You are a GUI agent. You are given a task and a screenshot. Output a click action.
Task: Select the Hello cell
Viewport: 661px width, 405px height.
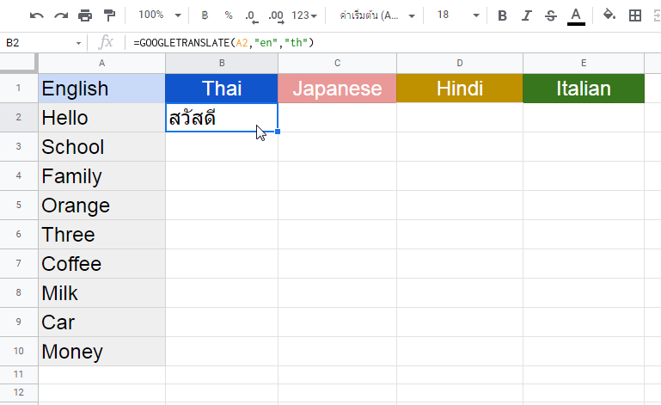click(101, 117)
